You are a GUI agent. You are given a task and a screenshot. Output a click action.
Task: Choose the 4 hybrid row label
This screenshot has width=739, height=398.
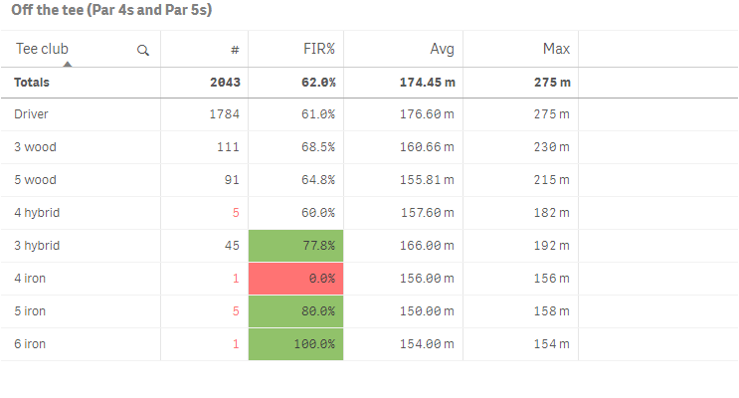click(x=35, y=213)
